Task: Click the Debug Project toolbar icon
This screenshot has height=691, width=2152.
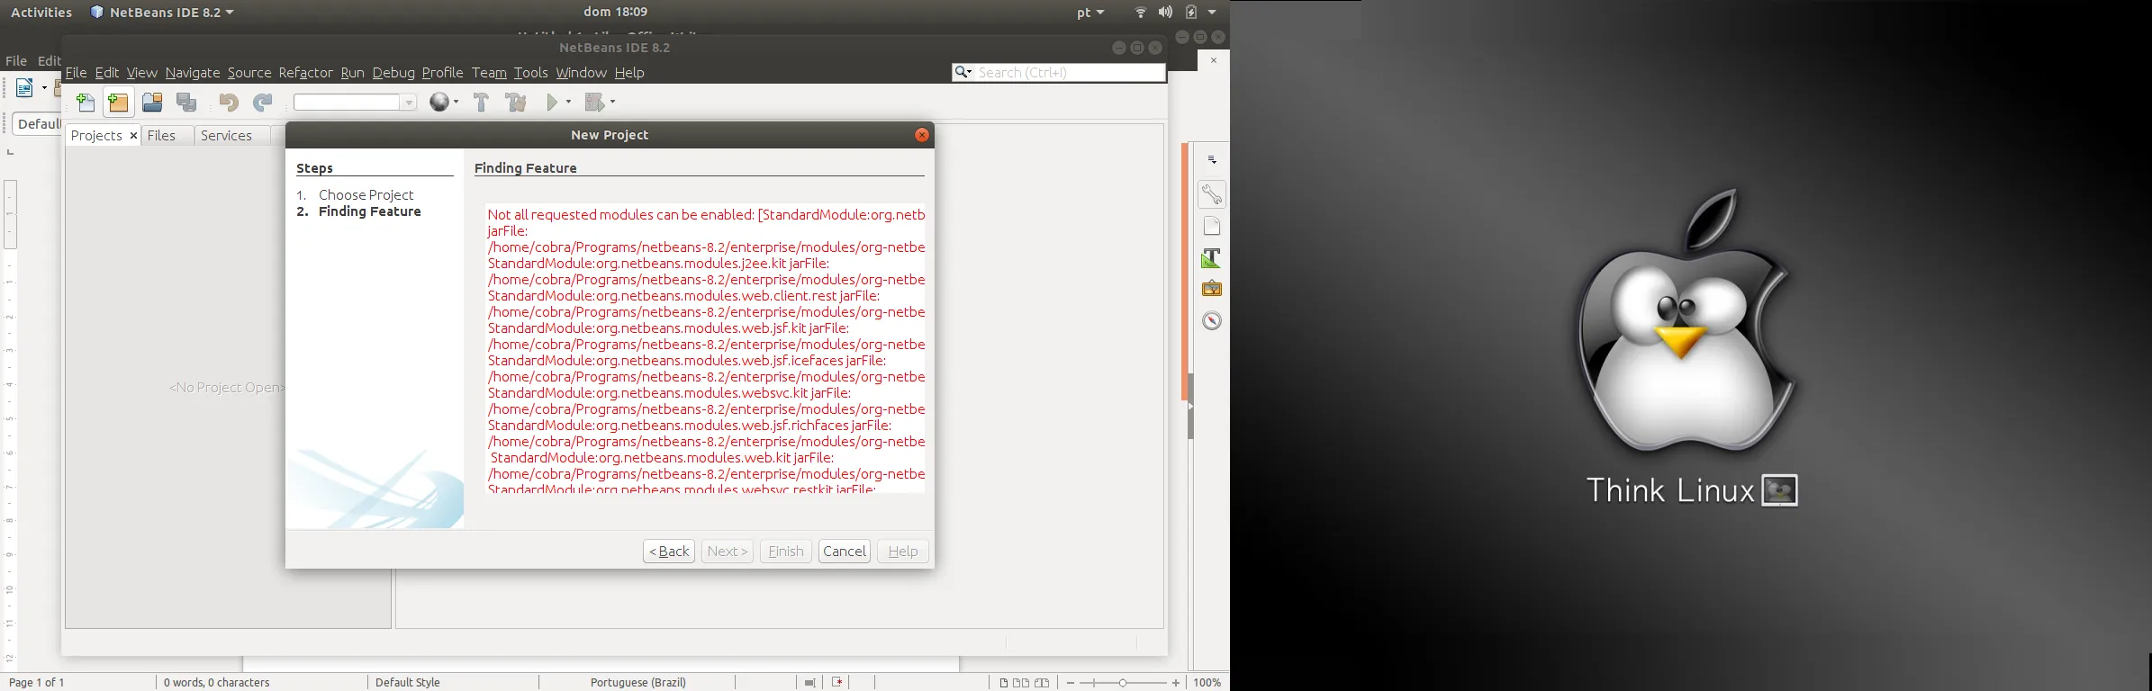Action: click(594, 102)
